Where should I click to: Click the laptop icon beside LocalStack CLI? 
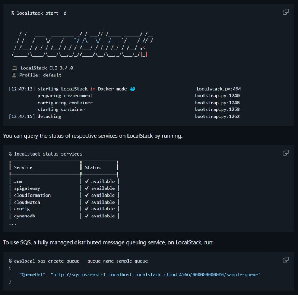coord(15,68)
